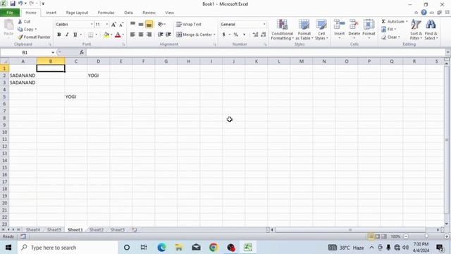451x254 pixels.
Task: Open Conditional Formatting menu
Action: point(282,30)
